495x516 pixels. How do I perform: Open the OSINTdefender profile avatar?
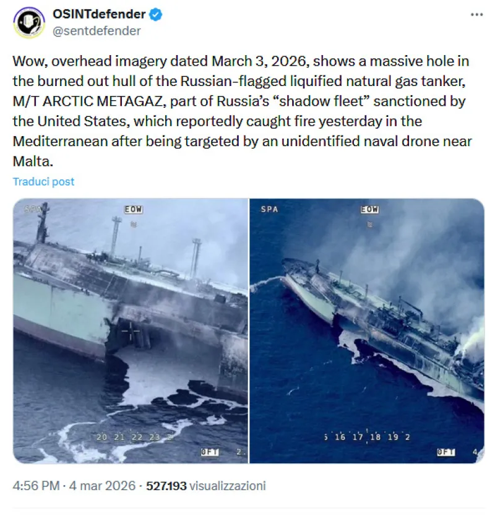[29, 23]
